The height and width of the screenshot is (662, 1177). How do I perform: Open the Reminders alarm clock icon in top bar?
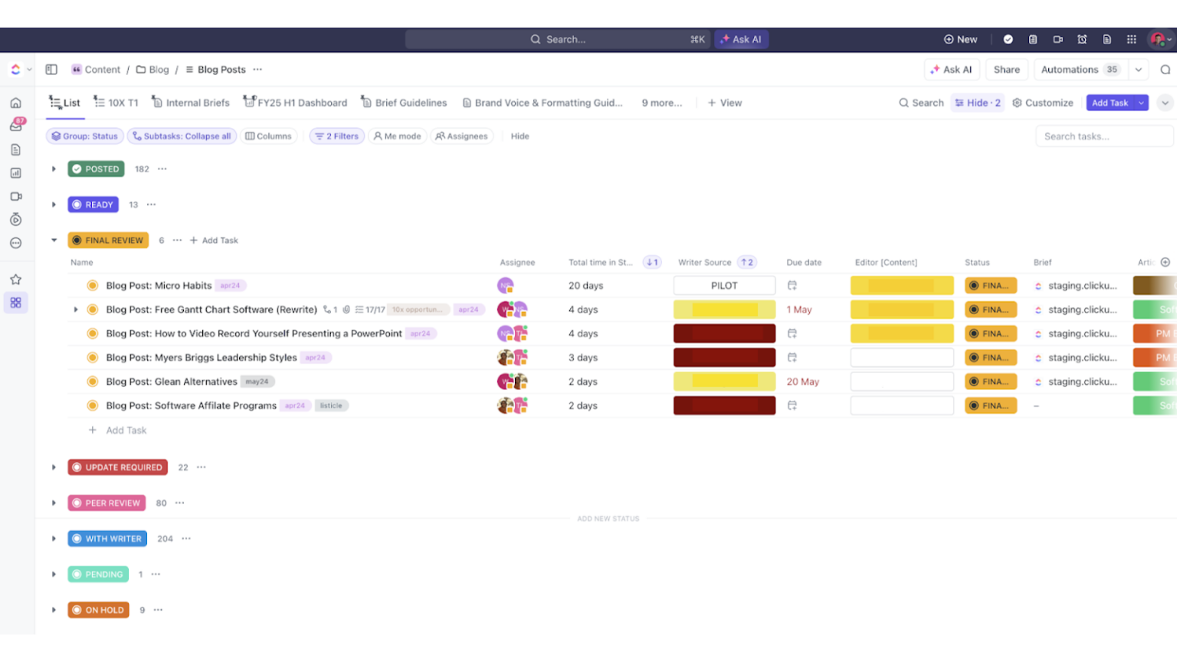pos(1082,38)
